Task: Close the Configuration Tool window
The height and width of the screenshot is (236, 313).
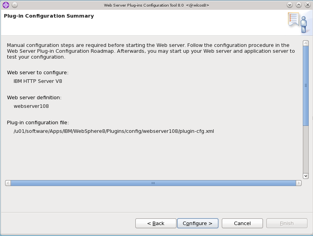Action: click(308, 5)
